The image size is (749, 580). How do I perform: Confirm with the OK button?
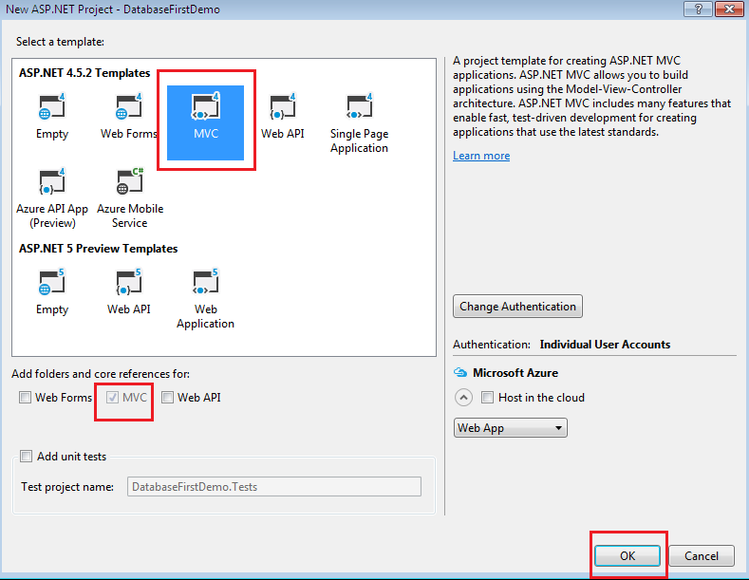(x=627, y=555)
